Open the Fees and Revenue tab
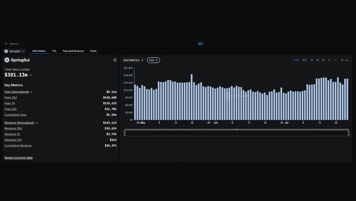The height and width of the screenshot is (201, 356). 73,51
